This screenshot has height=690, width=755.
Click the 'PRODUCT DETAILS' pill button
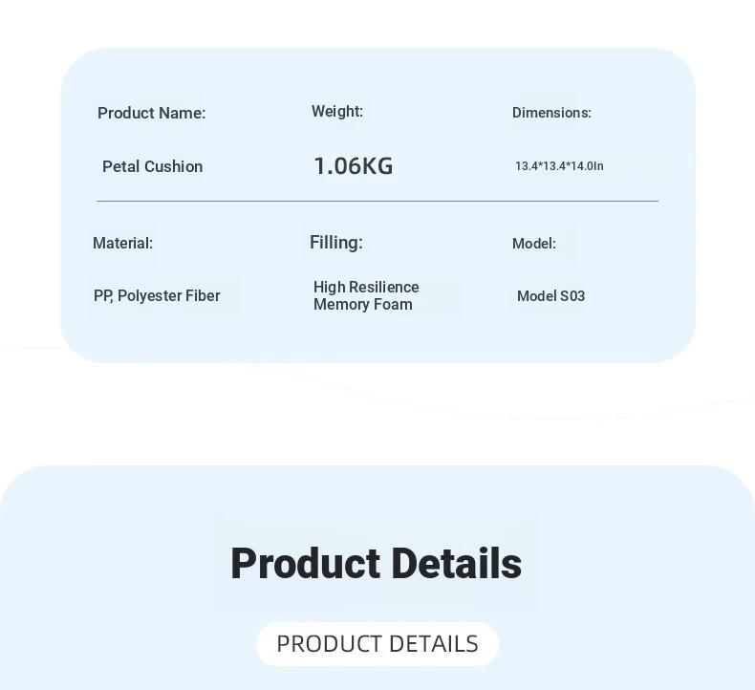377,644
